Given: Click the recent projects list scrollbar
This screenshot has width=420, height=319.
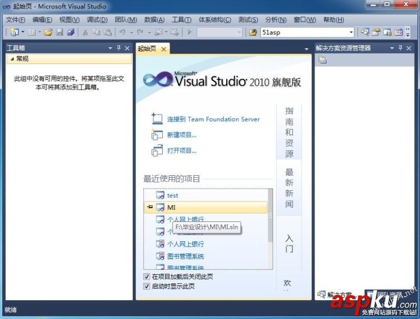Looking at the screenshot, I should point(270,216).
